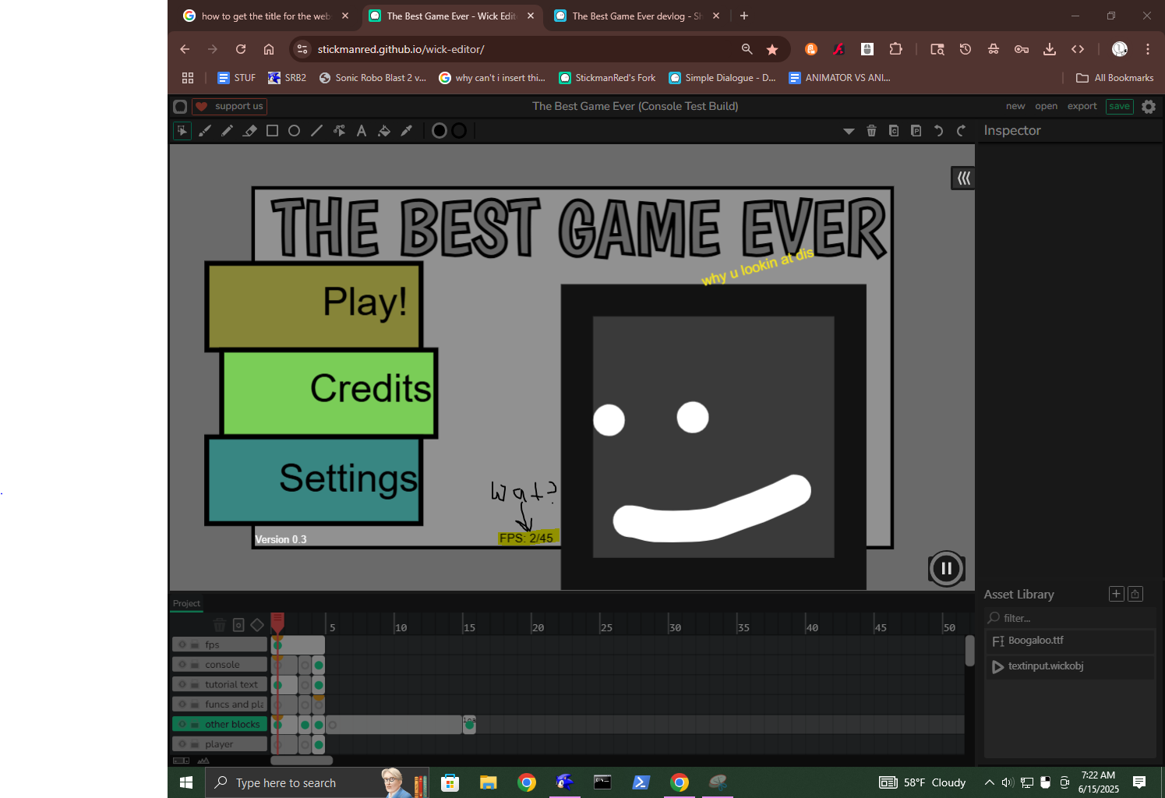
Task: Open the fill color swatch
Action: pyautogui.click(x=440, y=131)
